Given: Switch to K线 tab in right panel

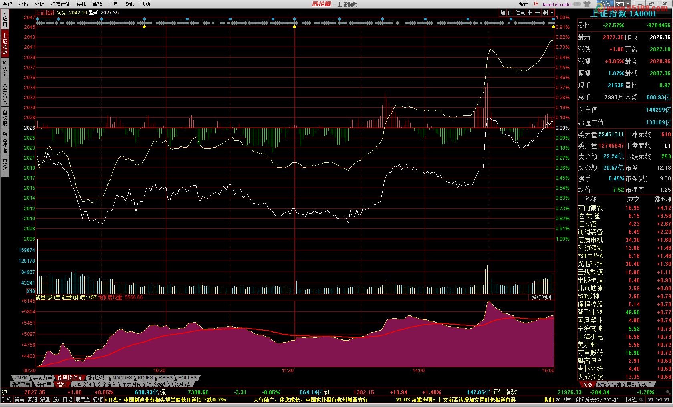Looking at the screenshot, I should point(602,385).
